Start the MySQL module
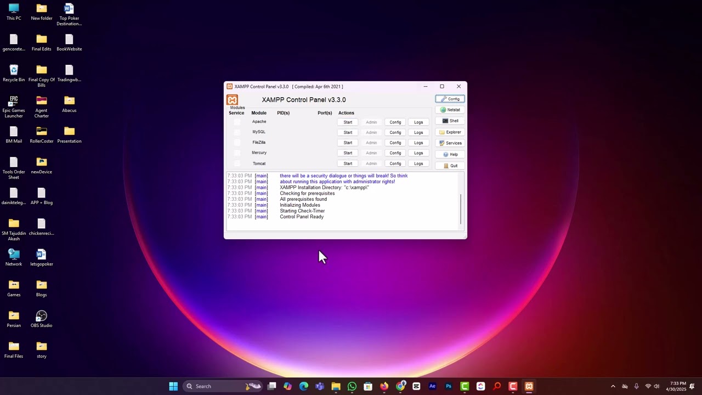The image size is (702, 395). pyautogui.click(x=348, y=132)
